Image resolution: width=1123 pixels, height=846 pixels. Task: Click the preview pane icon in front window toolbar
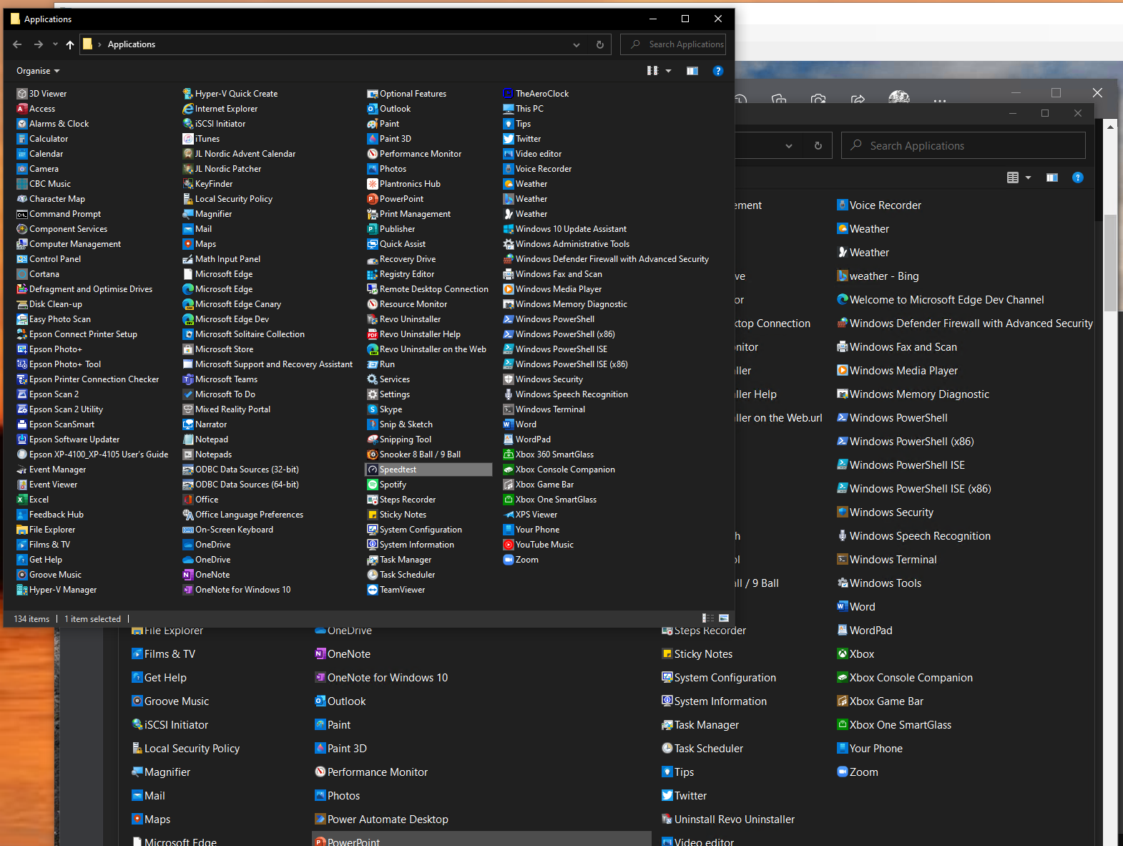click(x=692, y=71)
